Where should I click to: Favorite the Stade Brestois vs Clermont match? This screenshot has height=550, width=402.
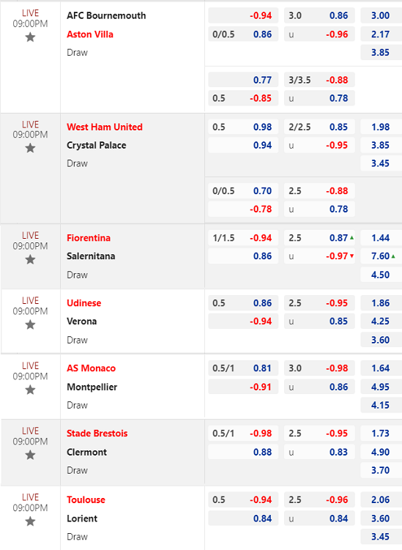click(31, 455)
